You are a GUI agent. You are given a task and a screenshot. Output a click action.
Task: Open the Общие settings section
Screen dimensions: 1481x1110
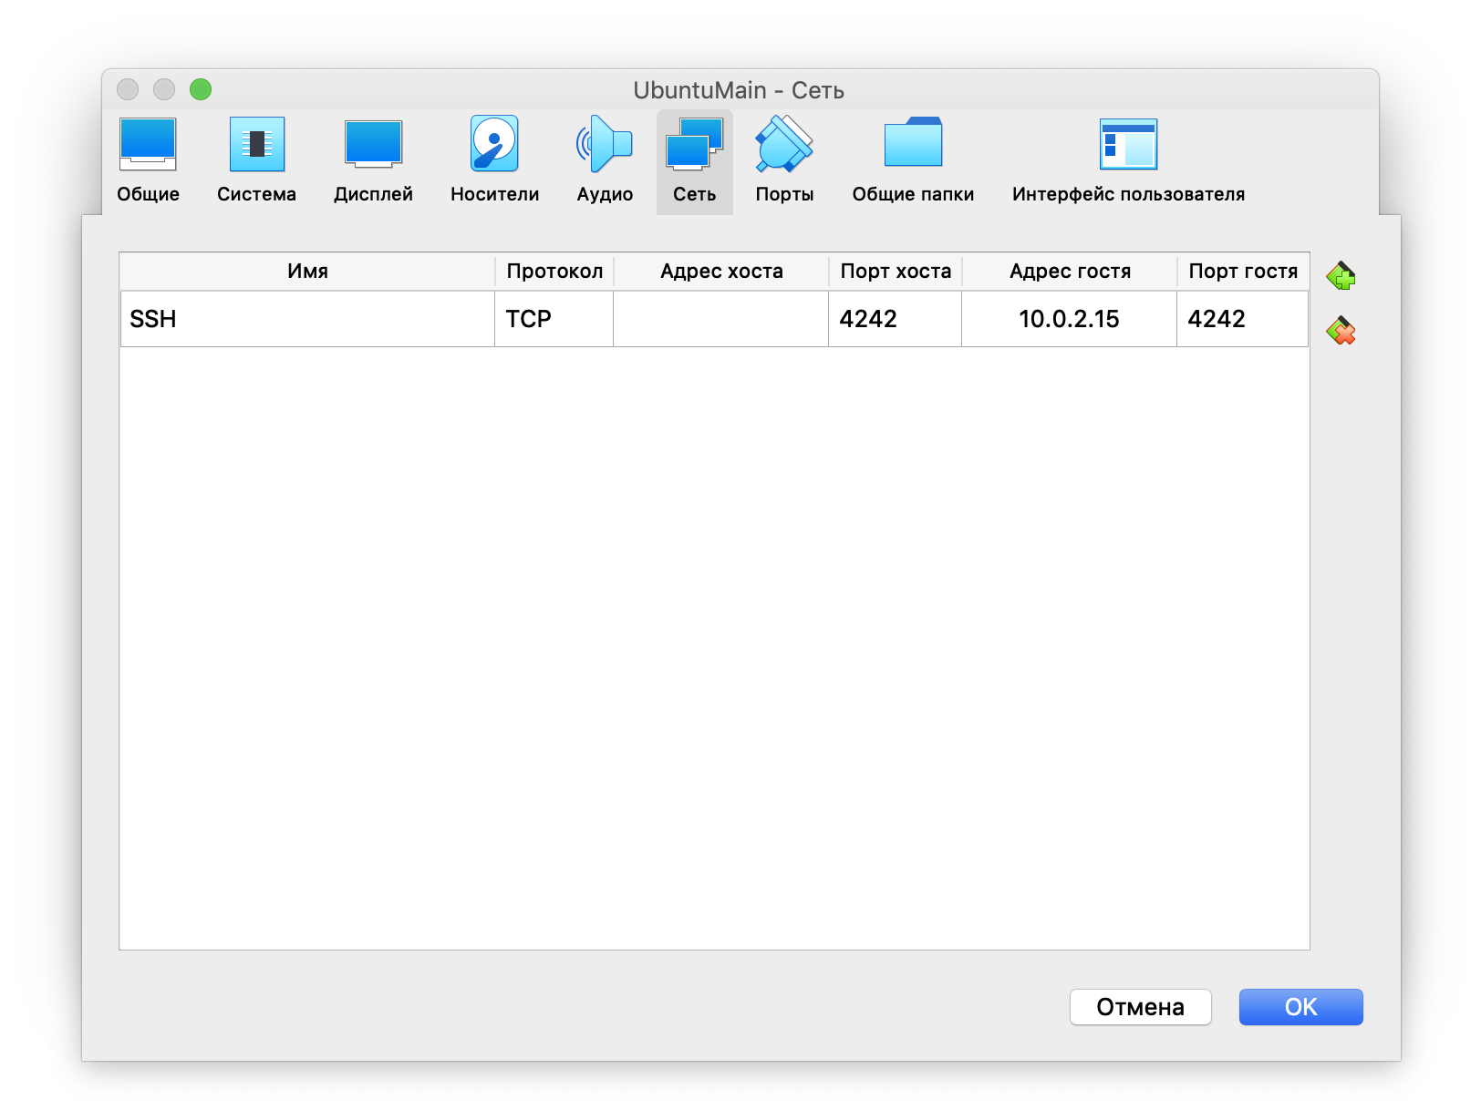pos(148,161)
